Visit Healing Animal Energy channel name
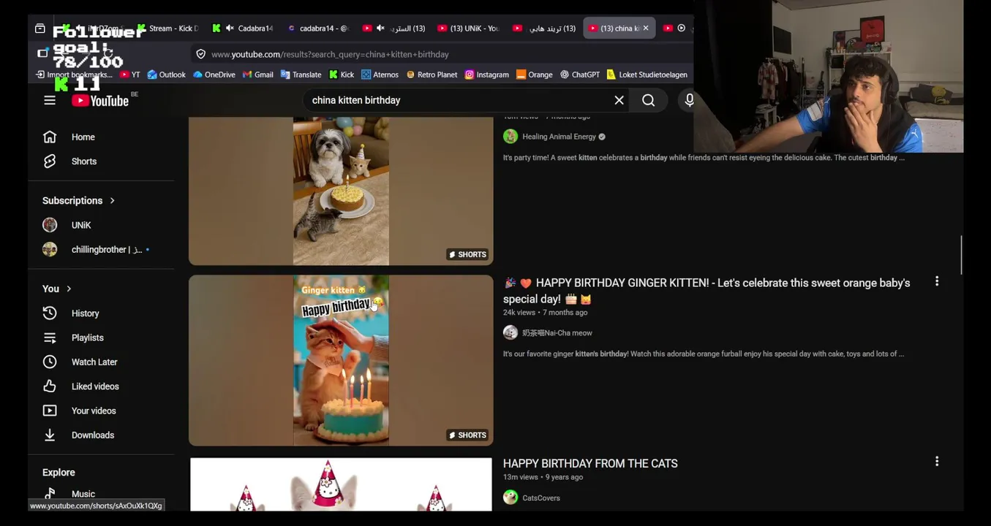 [559, 137]
